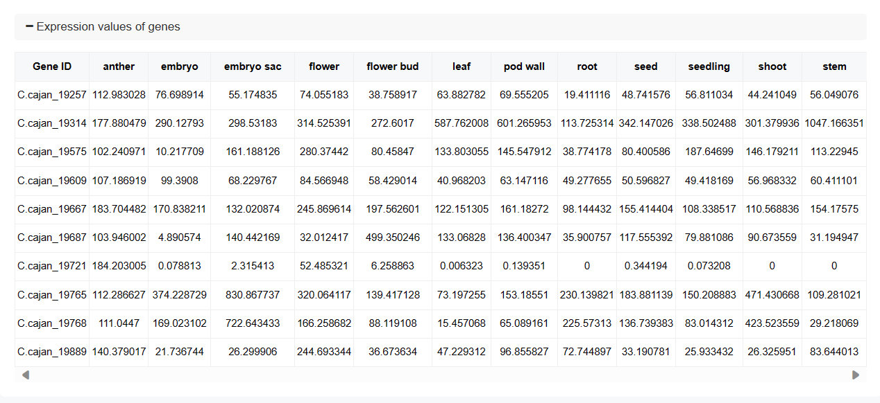880x403 pixels.
Task: Click embryo value 99.3908
Action: (180, 181)
